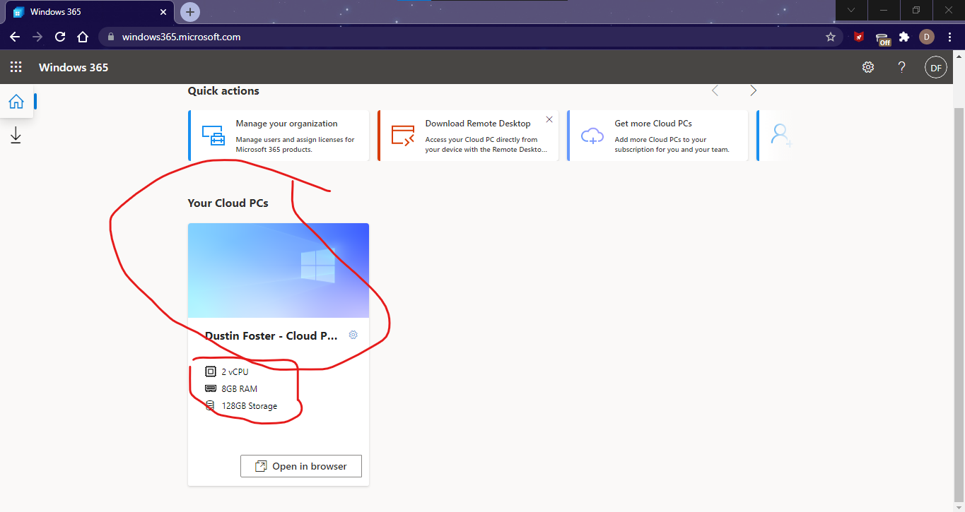Click the 128GB Storage specification text
Image resolution: width=965 pixels, height=512 pixels.
pyautogui.click(x=250, y=406)
